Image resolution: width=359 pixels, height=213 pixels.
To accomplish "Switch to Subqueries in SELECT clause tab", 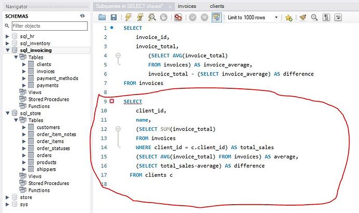I will pos(129,6).
